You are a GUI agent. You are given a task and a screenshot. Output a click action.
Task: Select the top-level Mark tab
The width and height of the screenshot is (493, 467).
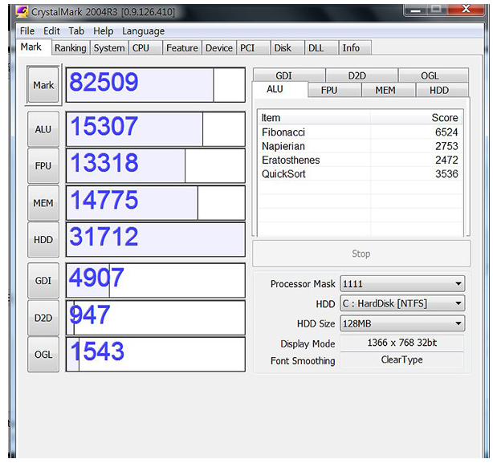34,47
